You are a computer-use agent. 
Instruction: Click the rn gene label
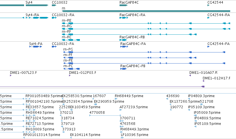click(64, 8)
